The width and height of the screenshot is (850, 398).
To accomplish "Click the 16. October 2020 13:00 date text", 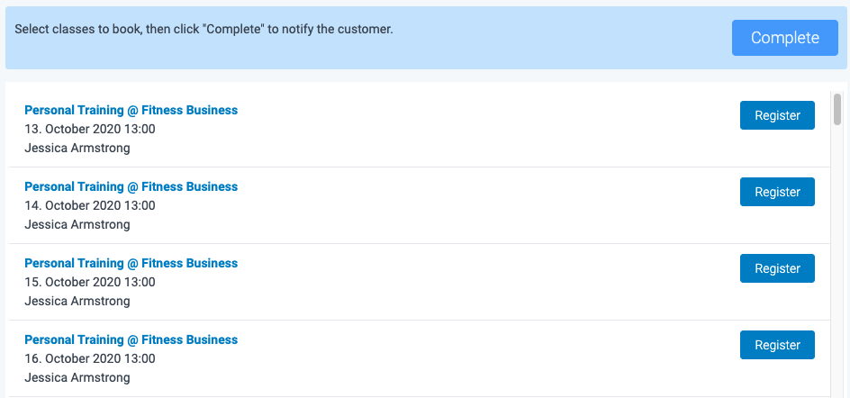I will [x=90, y=358].
